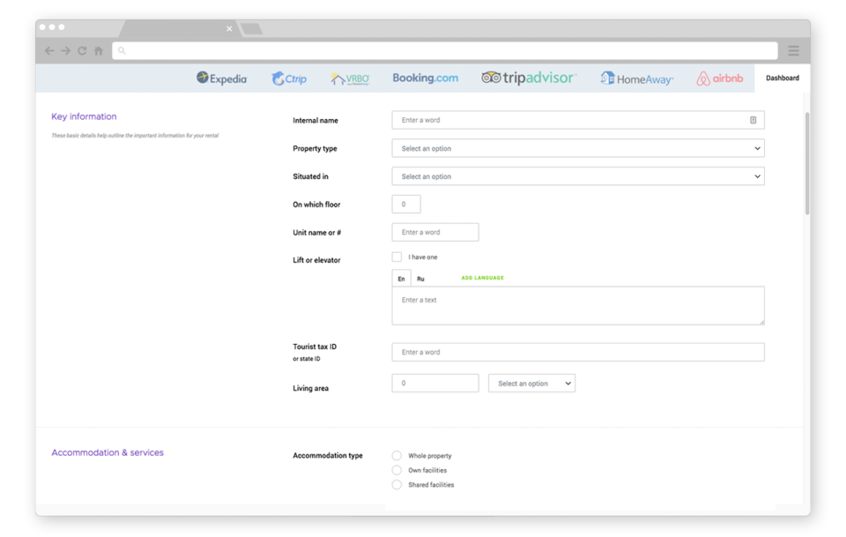Select the TripAdvisor channel logo
The width and height of the screenshot is (846, 537).
(529, 78)
